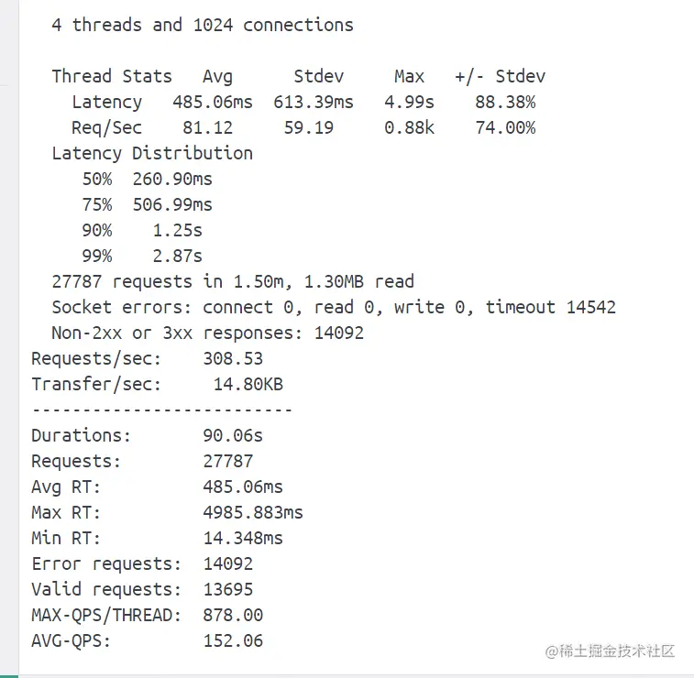This screenshot has width=694, height=678.
Task: Select the Valid requests value 13695
Action: (227, 589)
